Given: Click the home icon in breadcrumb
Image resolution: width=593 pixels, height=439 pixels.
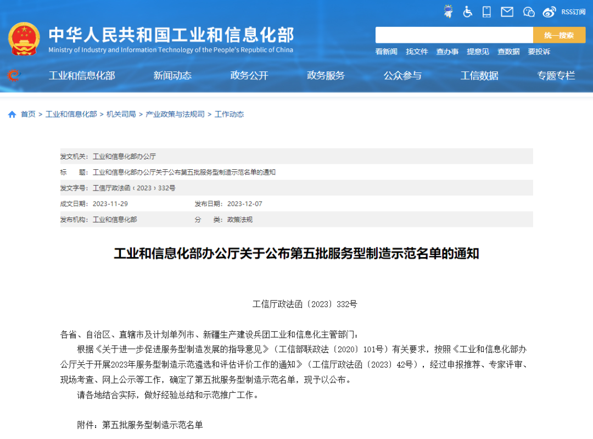Looking at the screenshot, I should pyautogui.click(x=12, y=114).
